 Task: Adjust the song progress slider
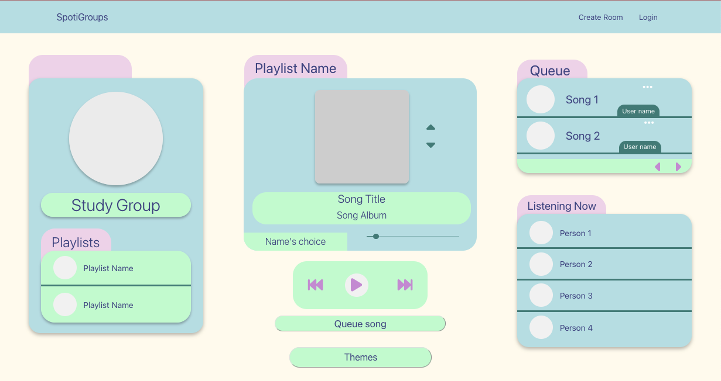click(413, 237)
